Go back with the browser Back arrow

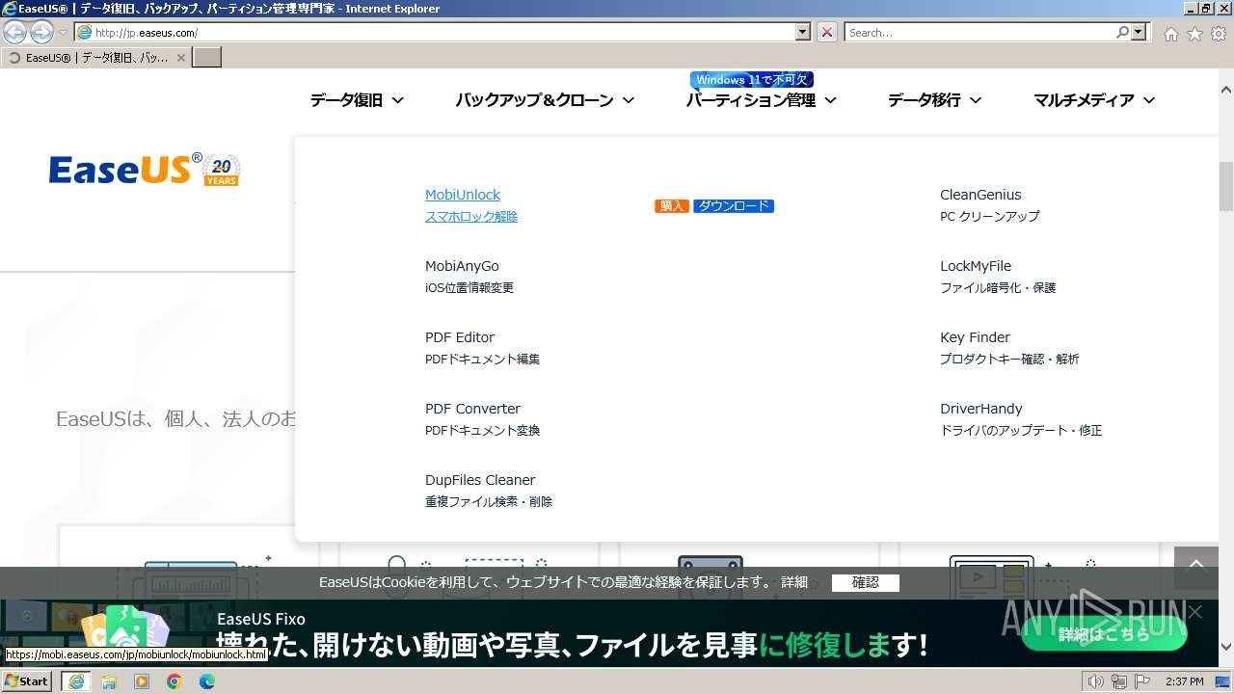15,32
